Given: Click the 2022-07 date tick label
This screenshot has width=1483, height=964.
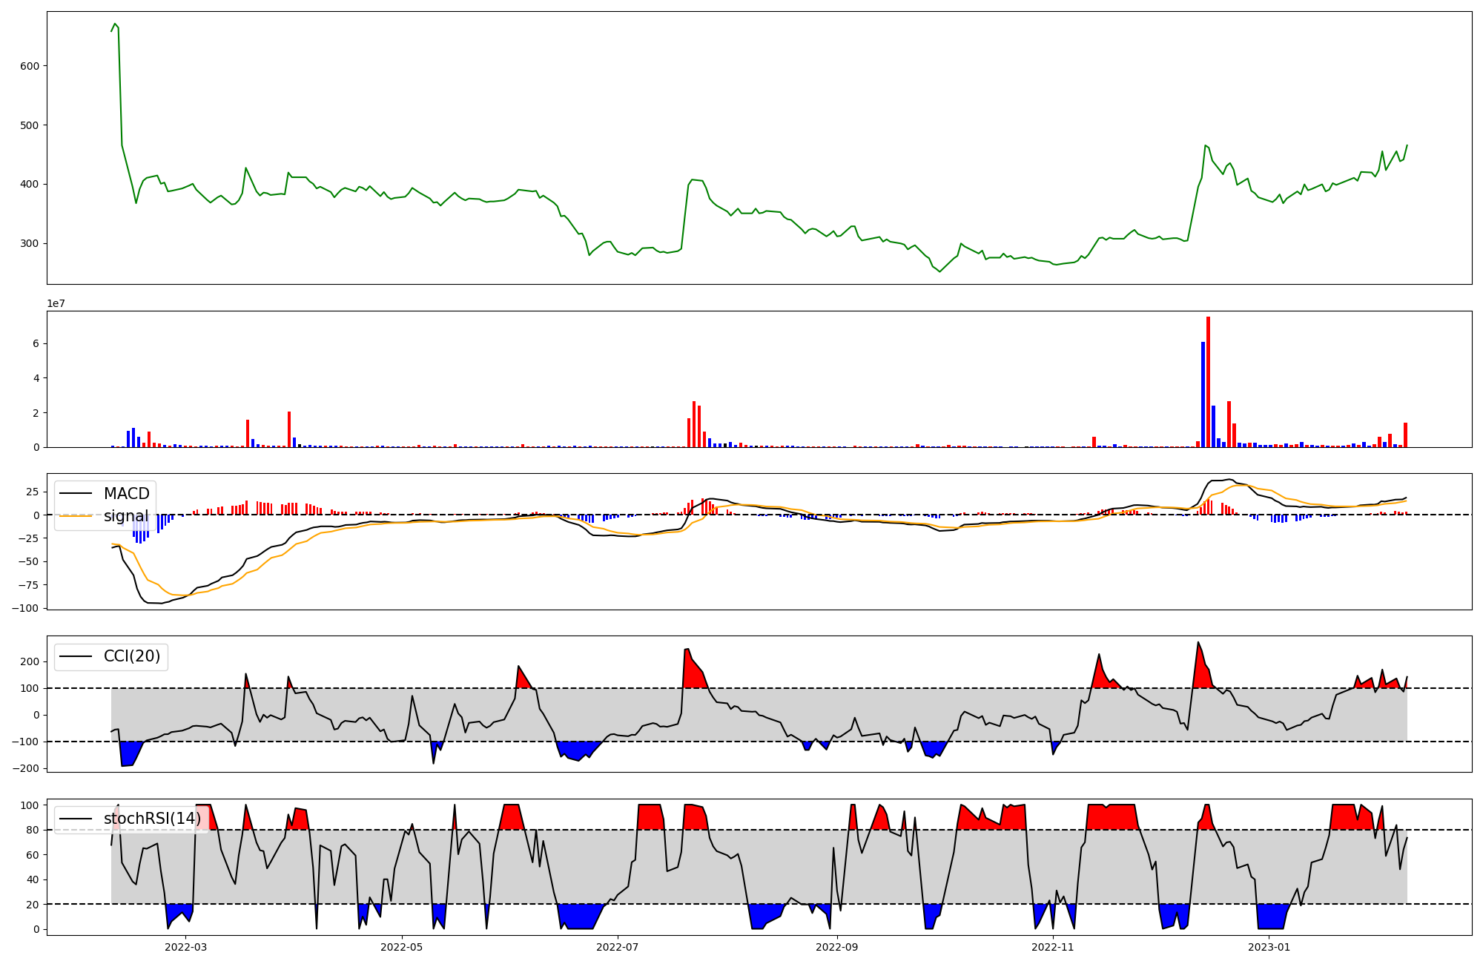Looking at the screenshot, I should point(617,947).
